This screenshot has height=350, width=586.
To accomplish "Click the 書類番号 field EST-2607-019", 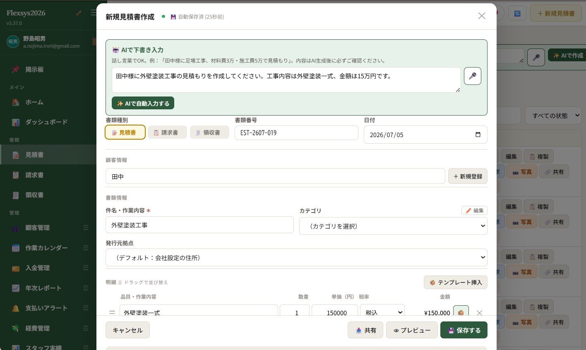I will [296, 133].
